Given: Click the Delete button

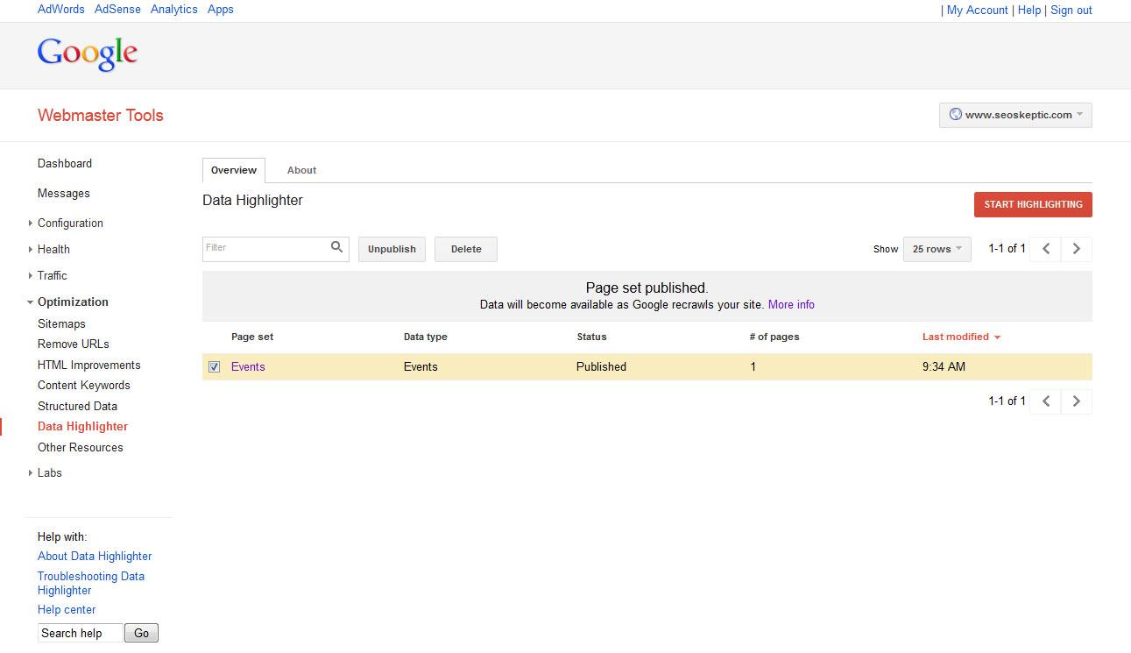Looking at the screenshot, I should click(466, 249).
